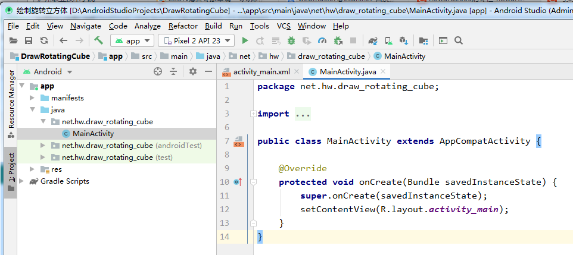Click the Run Anything icon
The height and width of the screenshot is (255, 573).
[443, 40]
